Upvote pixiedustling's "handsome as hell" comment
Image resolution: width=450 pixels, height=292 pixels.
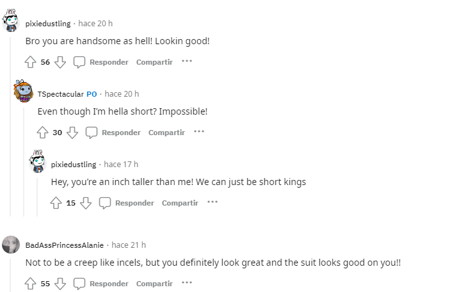pyautogui.click(x=30, y=62)
